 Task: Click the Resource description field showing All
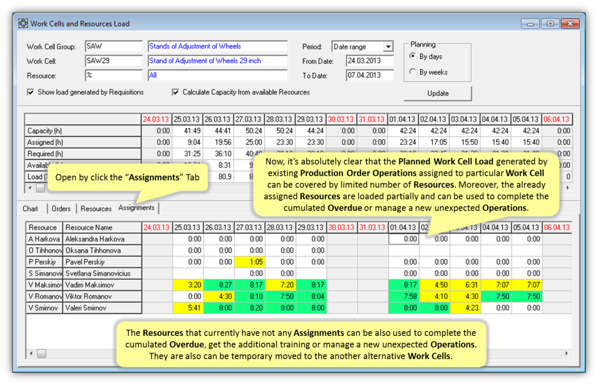tap(217, 75)
